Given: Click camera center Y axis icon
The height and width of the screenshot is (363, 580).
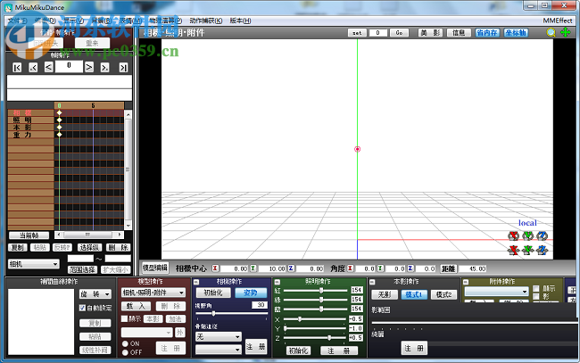Looking at the screenshot, I should 253,268.
